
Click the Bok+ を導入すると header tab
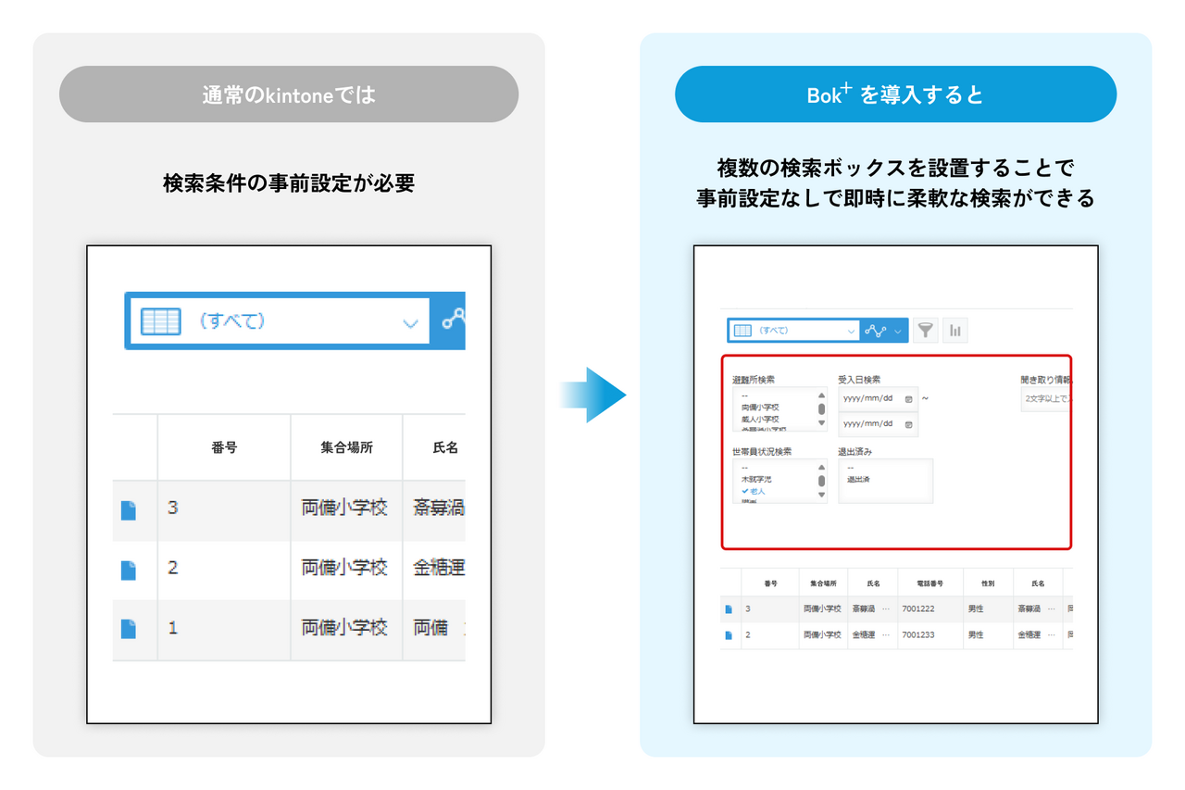coord(895,94)
